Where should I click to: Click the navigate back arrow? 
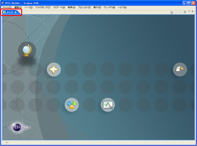(x=176, y=12)
